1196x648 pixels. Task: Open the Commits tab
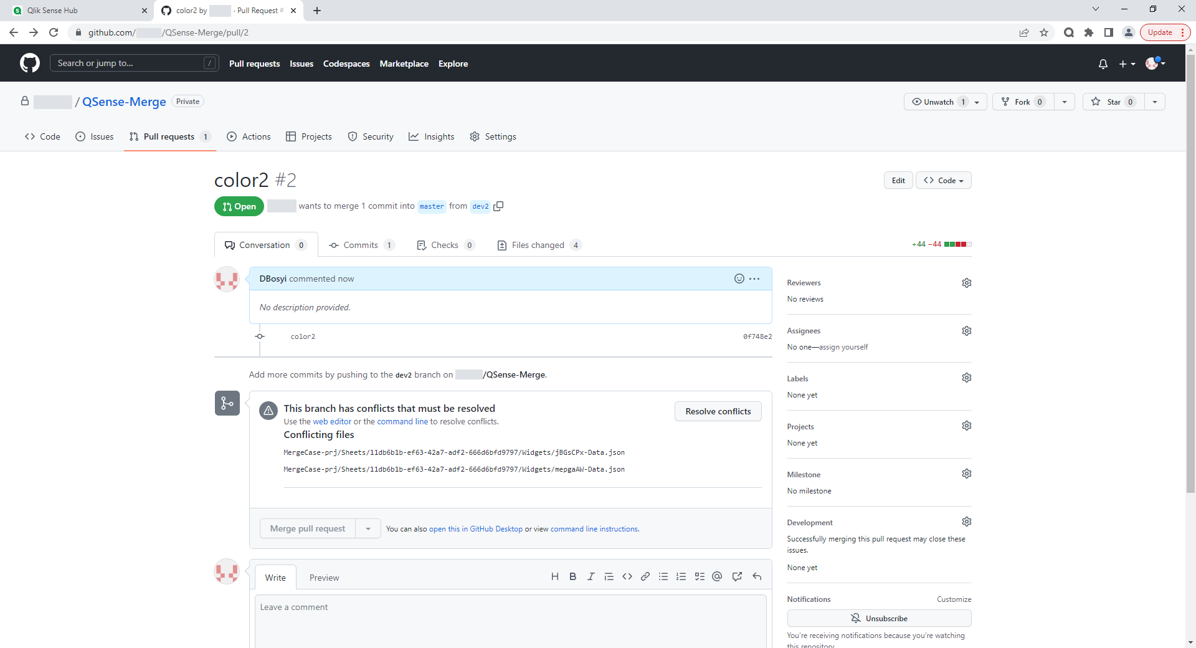click(x=361, y=245)
